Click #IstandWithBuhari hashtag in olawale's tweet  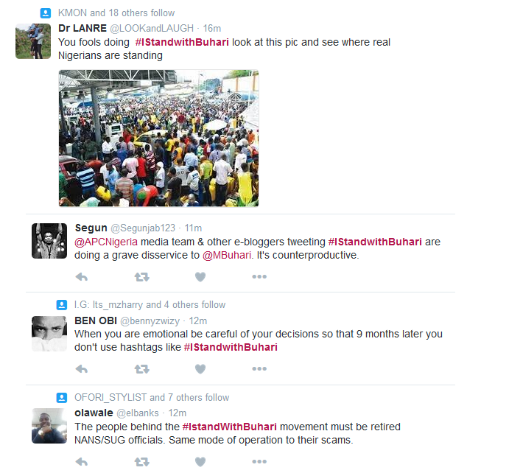pyautogui.click(x=230, y=427)
